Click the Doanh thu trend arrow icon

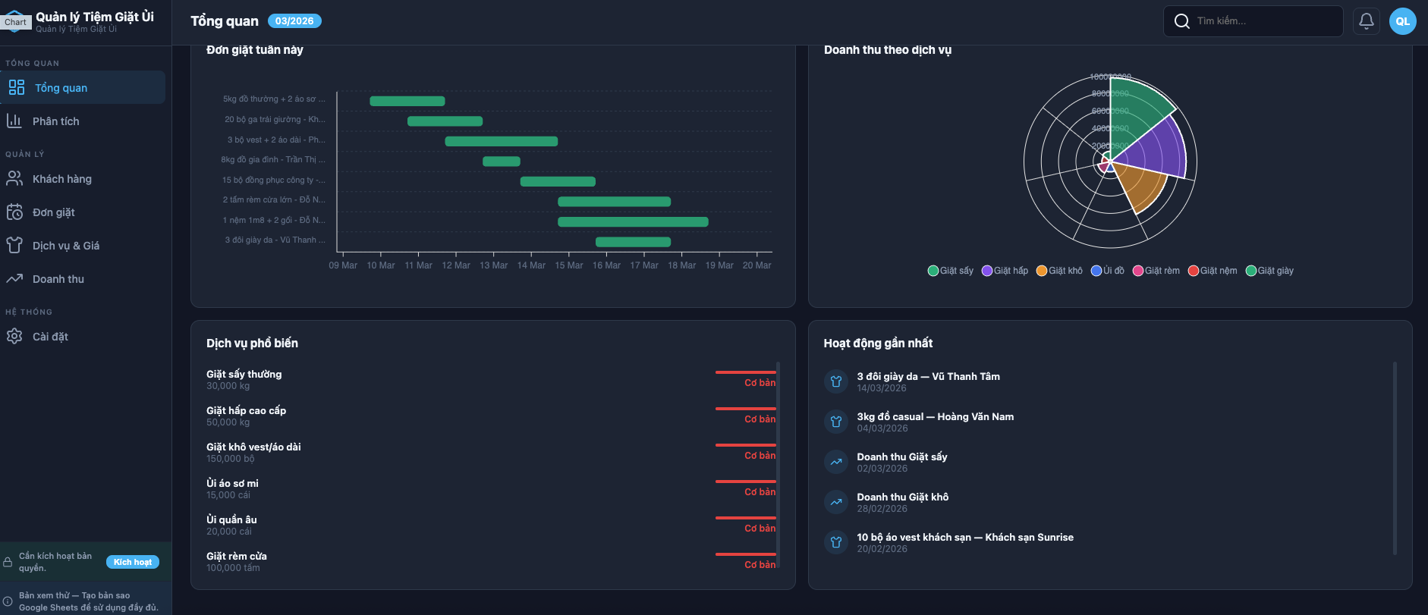[14, 278]
